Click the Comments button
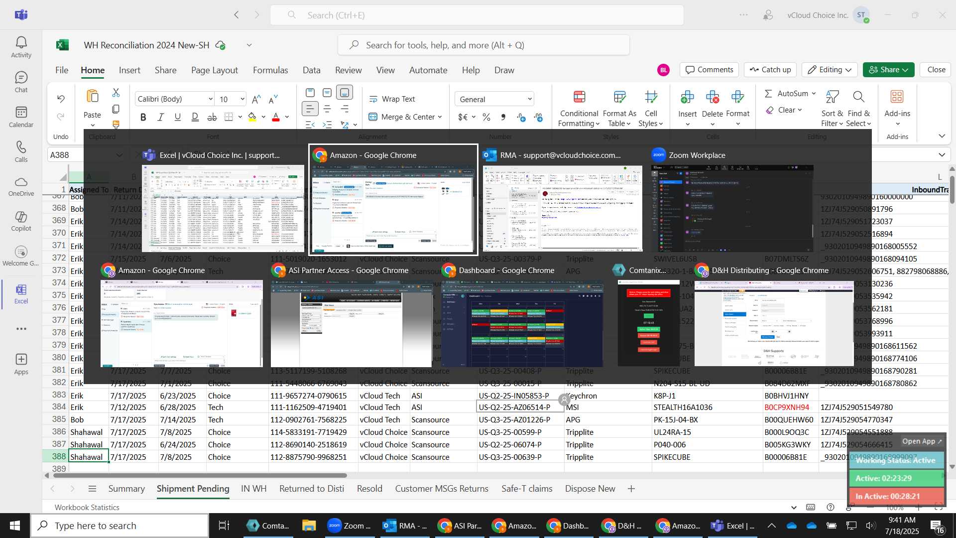This screenshot has width=956, height=538. (710, 70)
